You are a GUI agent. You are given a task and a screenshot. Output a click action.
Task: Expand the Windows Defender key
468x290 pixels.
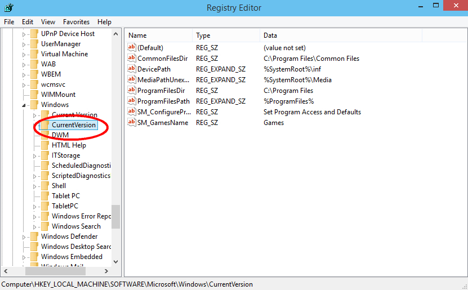[x=24, y=237]
